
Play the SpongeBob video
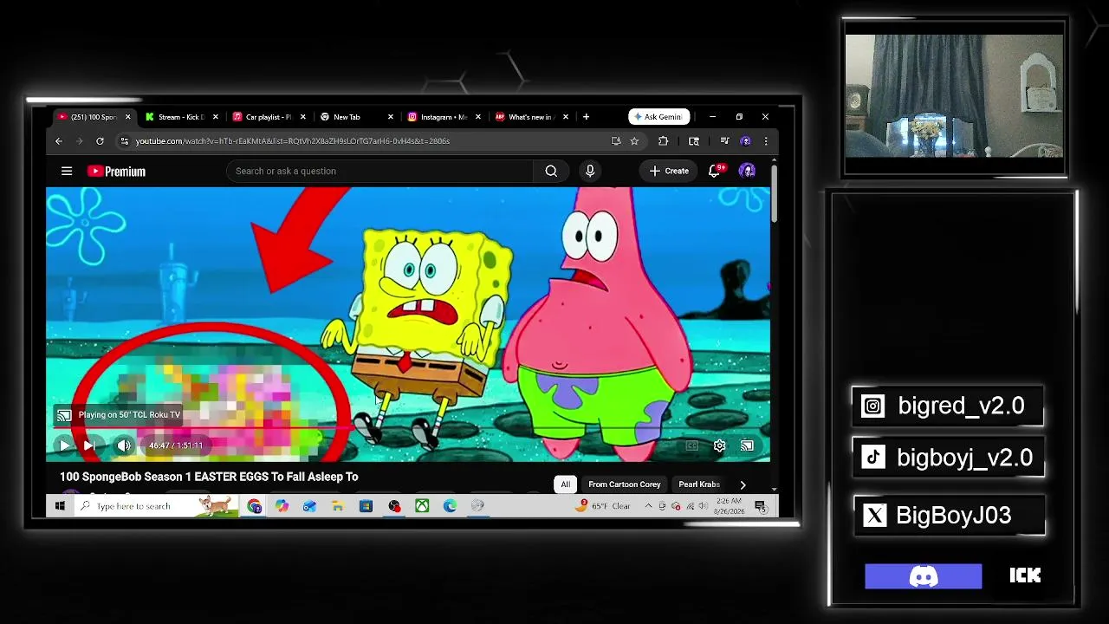coord(64,445)
